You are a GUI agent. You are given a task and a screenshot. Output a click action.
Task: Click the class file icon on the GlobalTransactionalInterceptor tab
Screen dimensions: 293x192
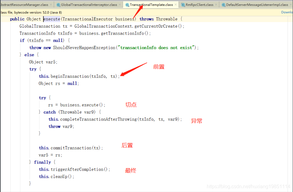58,5
